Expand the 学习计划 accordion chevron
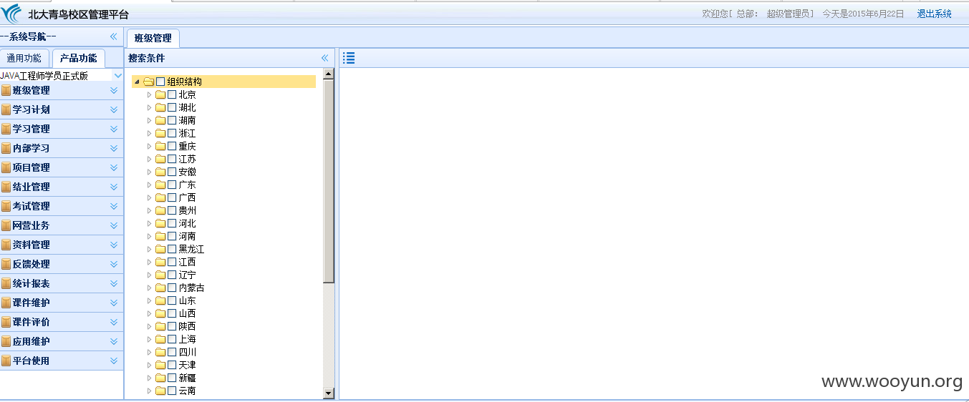Image resolution: width=969 pixels, height=402 pixels. tap(113, 109)
